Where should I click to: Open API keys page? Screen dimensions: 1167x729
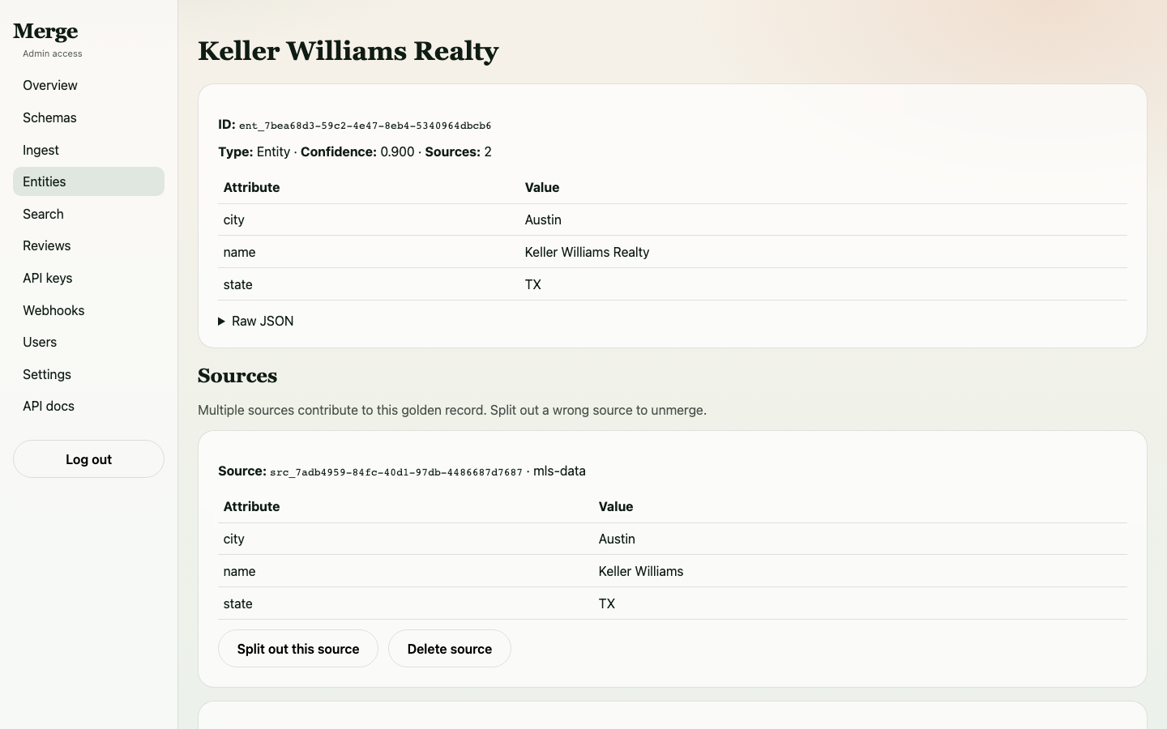[x=88, y=278]
